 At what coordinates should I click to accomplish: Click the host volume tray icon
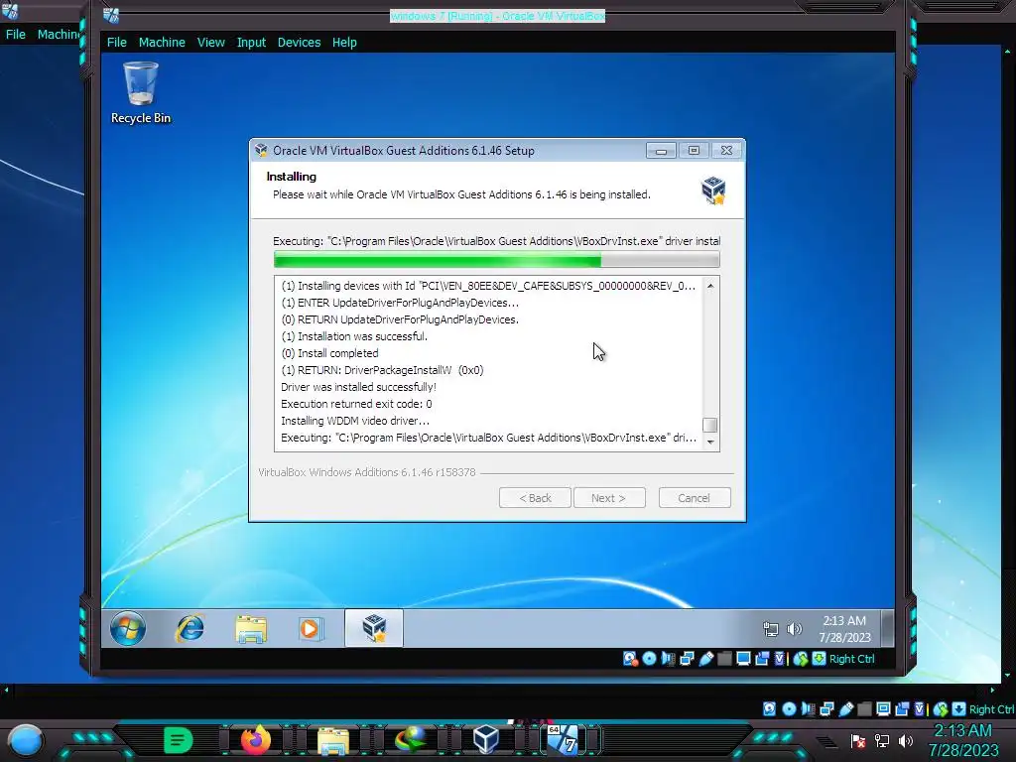coord(906,741)
